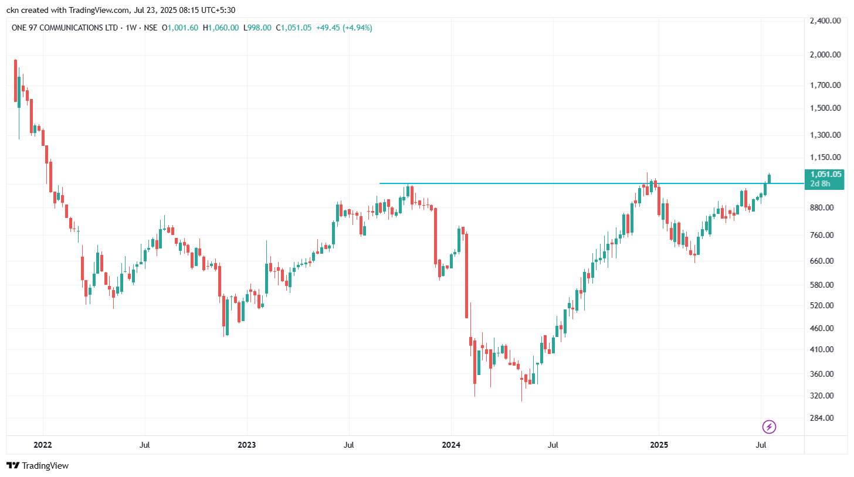This screenshot has height=477, width=854.
Task: Click the 2022 label on time axis
Action: 43,445
